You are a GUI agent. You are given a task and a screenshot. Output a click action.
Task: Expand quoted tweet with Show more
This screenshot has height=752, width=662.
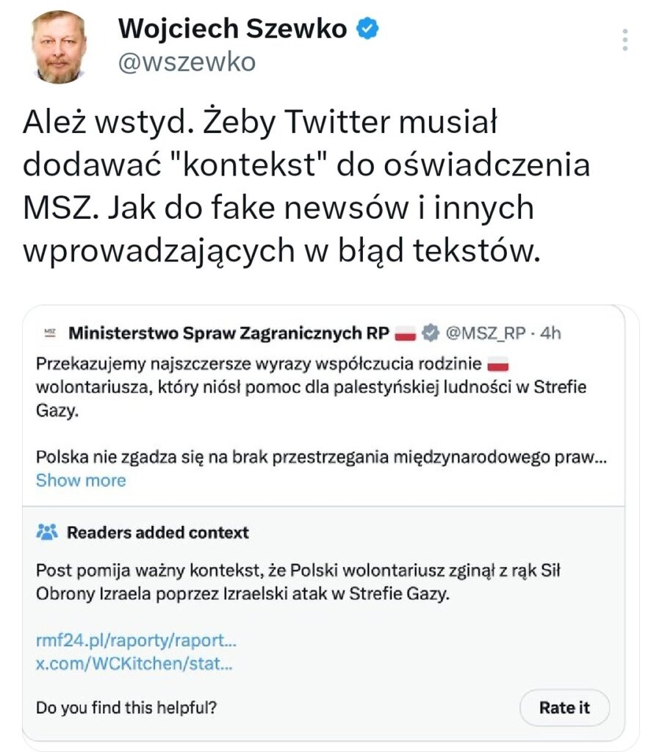pos(81,480)
